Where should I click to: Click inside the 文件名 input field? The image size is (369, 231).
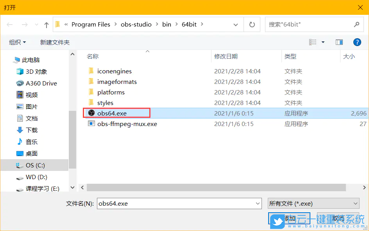pyautogui.click(x=176, y=203)
